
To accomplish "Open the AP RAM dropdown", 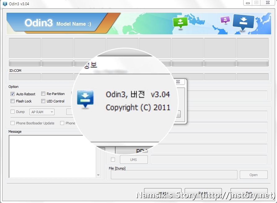I will pyautogui.click(x=42, y=112).
